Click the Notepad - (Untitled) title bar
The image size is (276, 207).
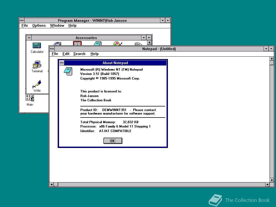(159, 49)
